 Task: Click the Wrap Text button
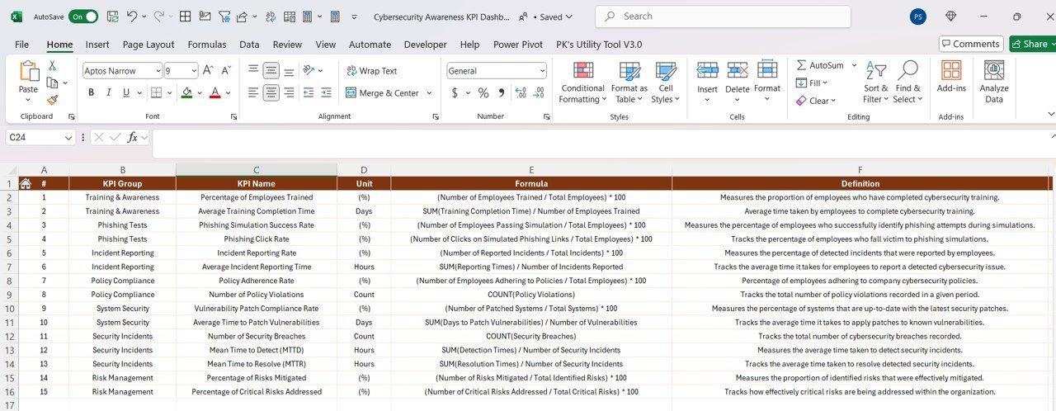[x=372, y=71]
